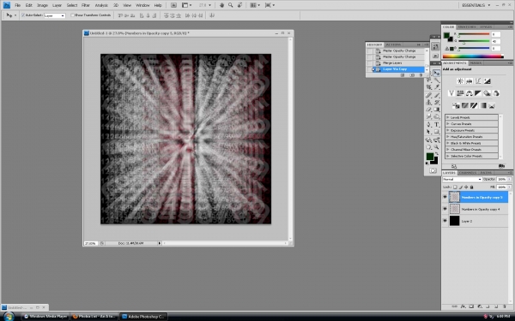The height and width of the screenshot is (321, 515).
Task: Hide the Layer 2 layer visibility
Action: 445,221
